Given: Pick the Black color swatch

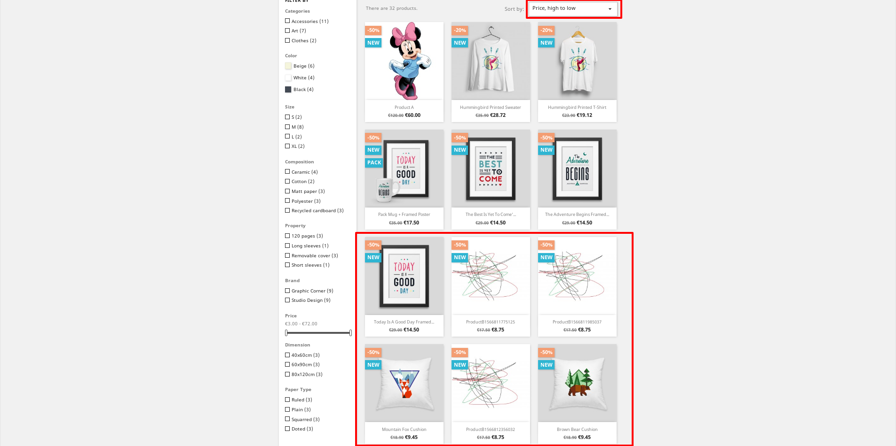Looking at the screenshot, I should click(x=288, y=89).
